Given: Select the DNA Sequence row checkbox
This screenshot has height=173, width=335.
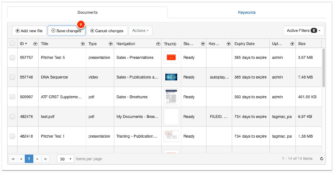Looking at the screenshot, I should 12,77.
